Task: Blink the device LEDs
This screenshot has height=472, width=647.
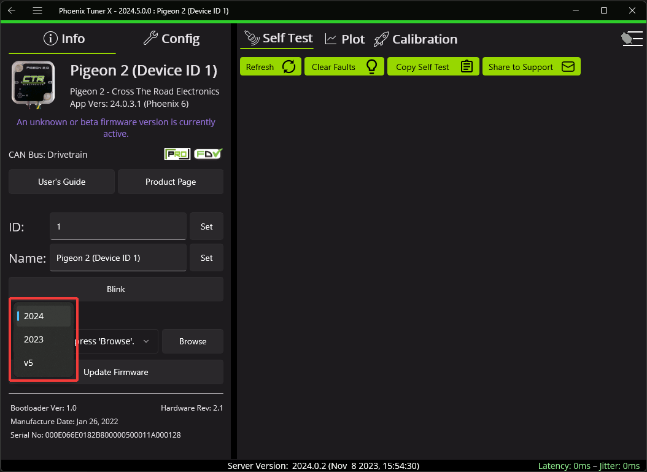Action: [116, 289]
